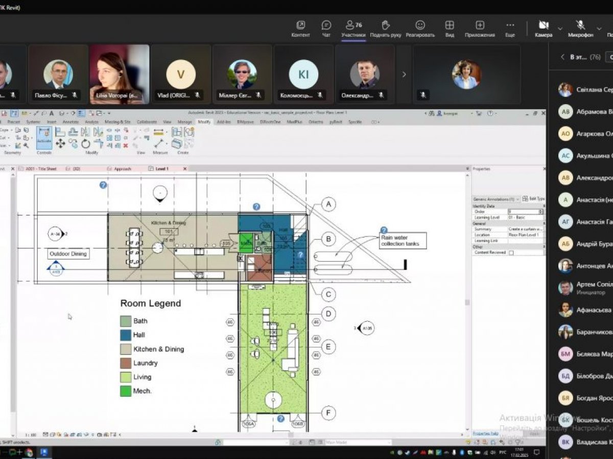Select Павло Фісу participant tile

pos(58,74)
